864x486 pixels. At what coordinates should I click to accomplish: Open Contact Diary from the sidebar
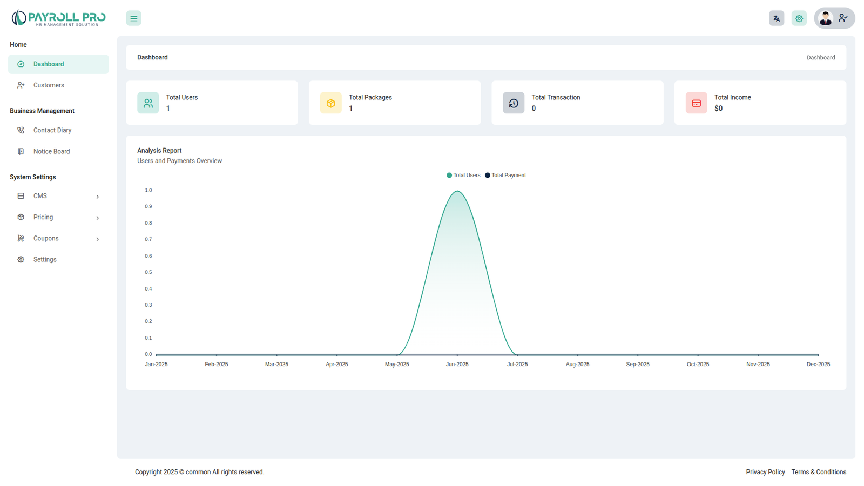(x=52, y=130)
